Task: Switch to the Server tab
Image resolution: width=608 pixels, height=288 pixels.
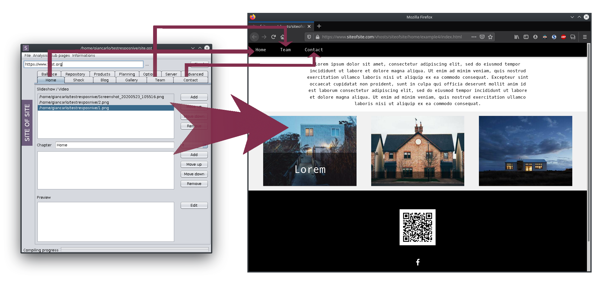Action: click(x=171, y=74)
